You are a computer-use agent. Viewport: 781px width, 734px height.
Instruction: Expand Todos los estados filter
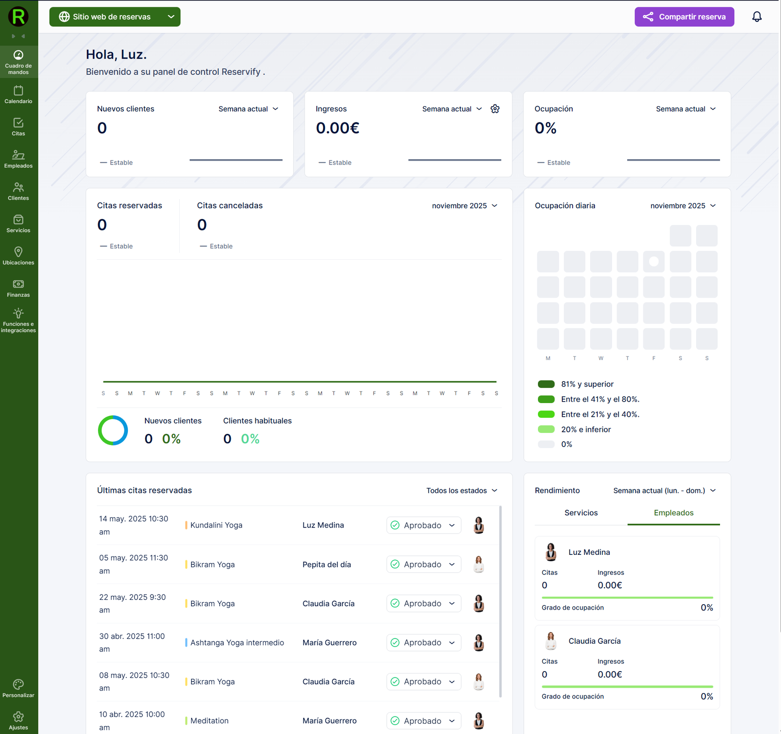click(x=462, y=490)
